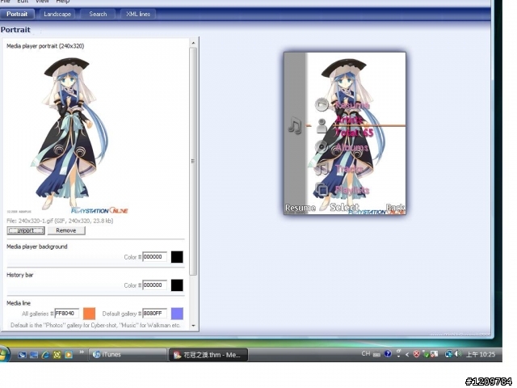Click the green quick launch icon
517x388 pixels.
[57, 355]
